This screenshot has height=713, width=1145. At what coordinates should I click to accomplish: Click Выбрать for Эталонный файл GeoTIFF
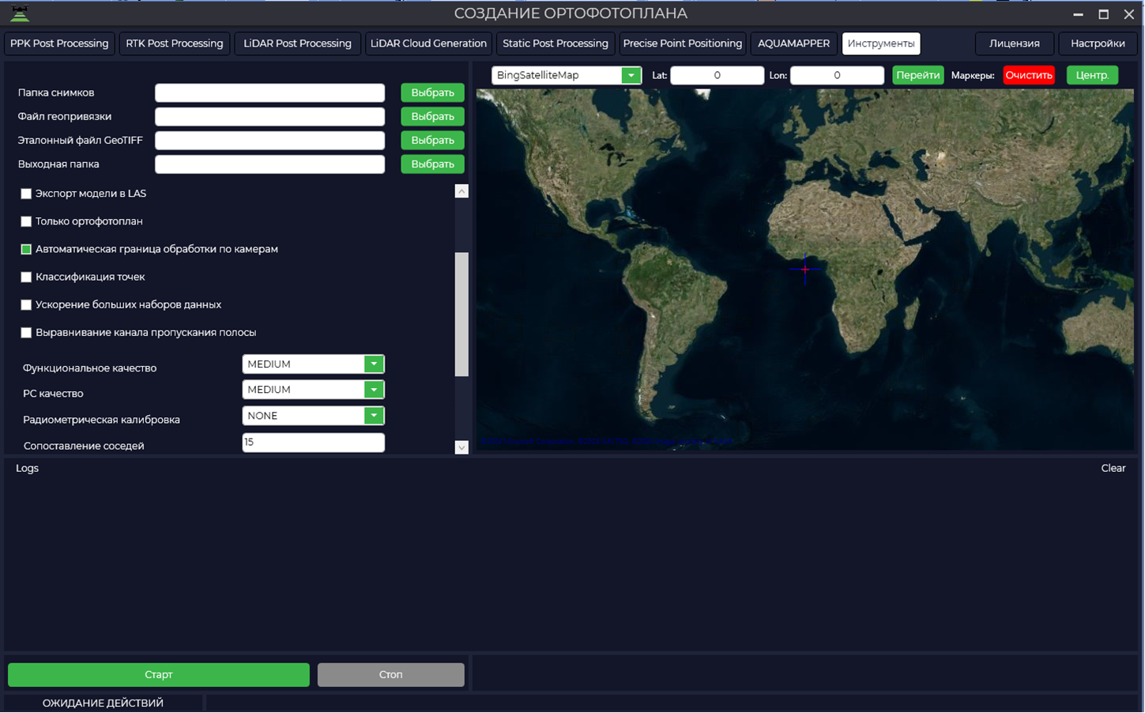coord(432,140)
